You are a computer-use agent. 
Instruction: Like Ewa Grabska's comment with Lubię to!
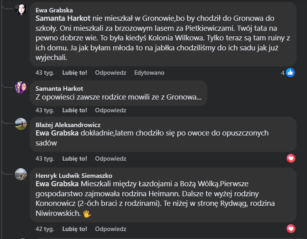pyautogui.click(x=74, y=73)
